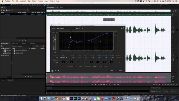179x101 pixels.
Task: Toggle band 5 button
Action: pyautogui.click(x=104, y=62)
